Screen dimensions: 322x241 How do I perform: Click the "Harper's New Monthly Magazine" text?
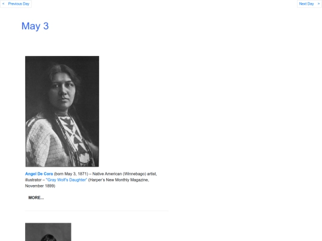(x=119, y=180)
